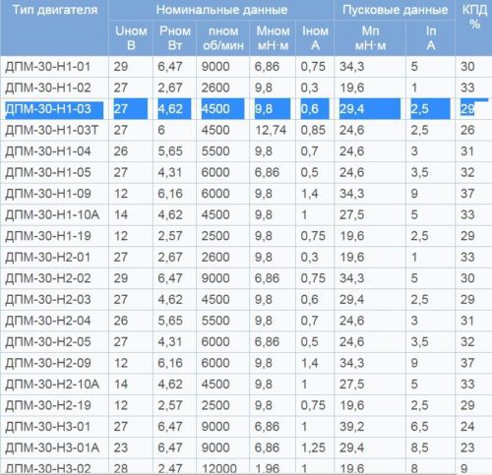
Task: Select the Uном В column header
Action: [x=131, y=38]
